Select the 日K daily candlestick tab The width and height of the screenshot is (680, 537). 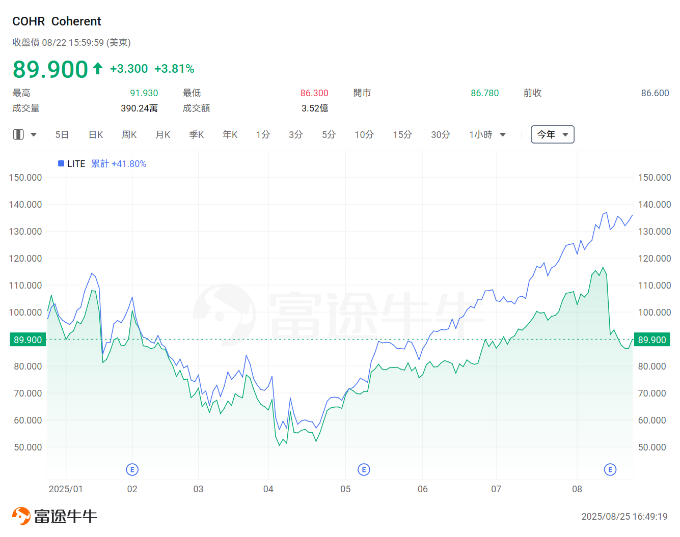pyautogui.click(x=96, y=134)
